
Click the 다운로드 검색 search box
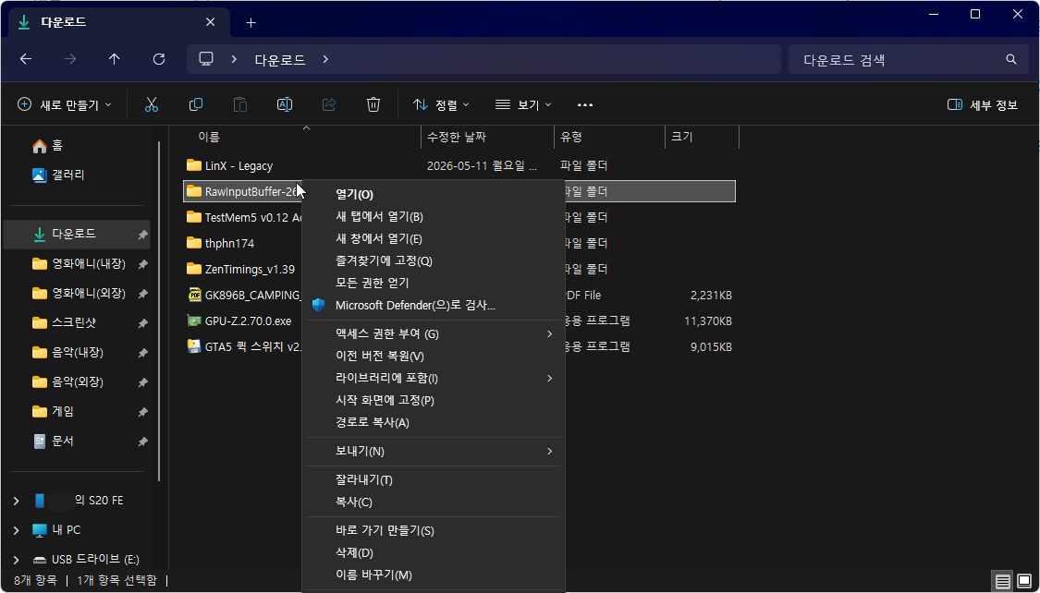pyautogui.click(x=907, y=60)
